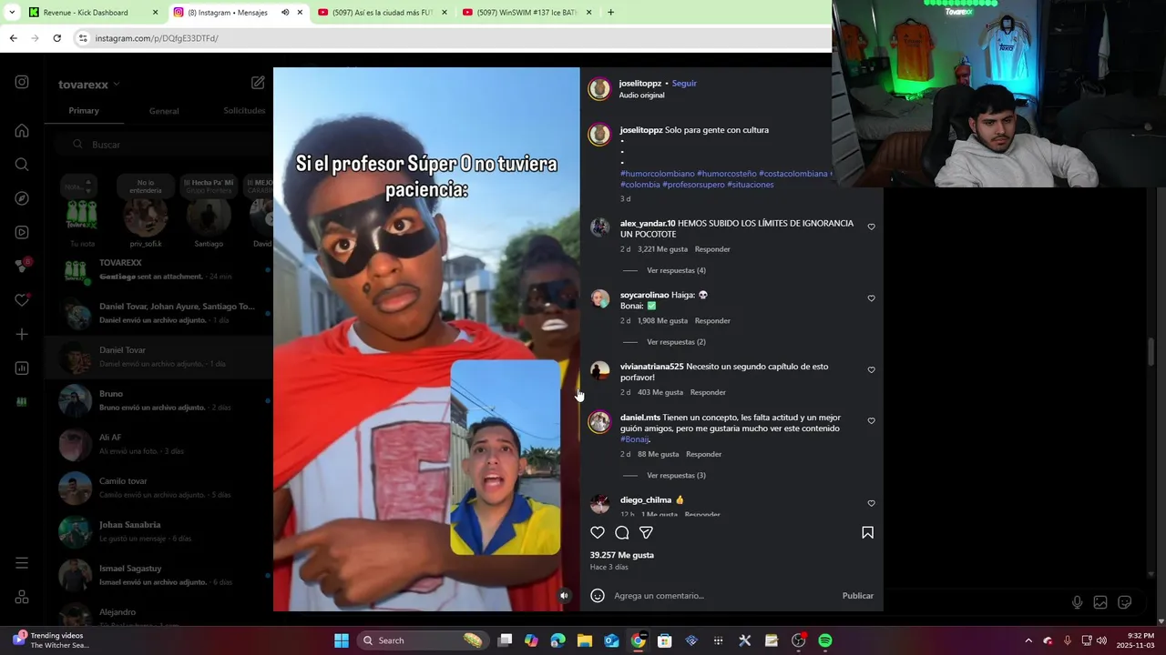Open Spotify from taskbar
This screenshot has width=1166, height=655.
coord(825,640)
